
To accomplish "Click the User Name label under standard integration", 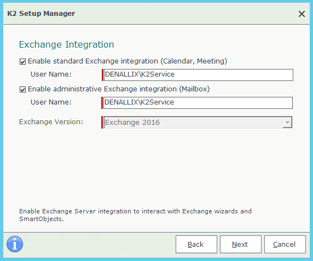I will (51, 74).
